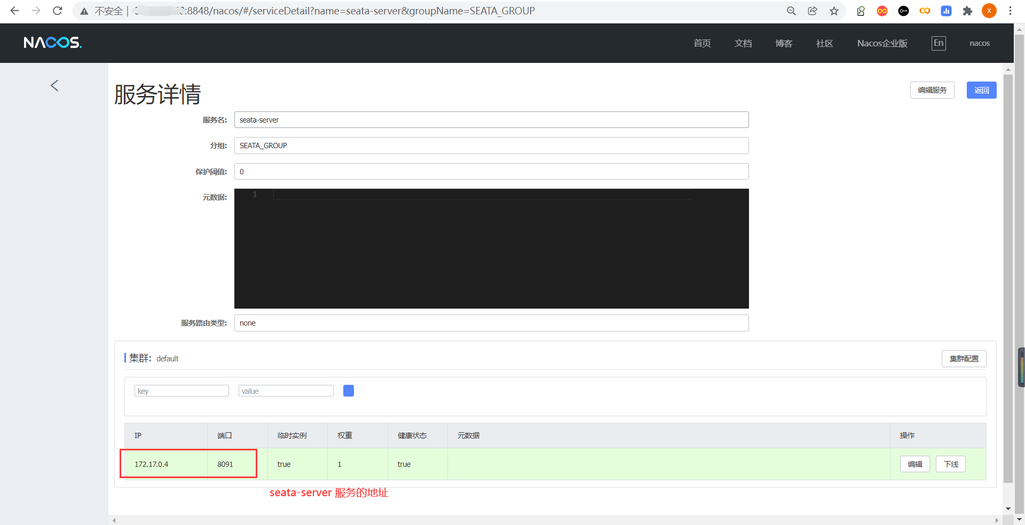Screen dimensions: 1025x525
Task: Click the 返回 button to go back
Action: (x=981, y=90)
